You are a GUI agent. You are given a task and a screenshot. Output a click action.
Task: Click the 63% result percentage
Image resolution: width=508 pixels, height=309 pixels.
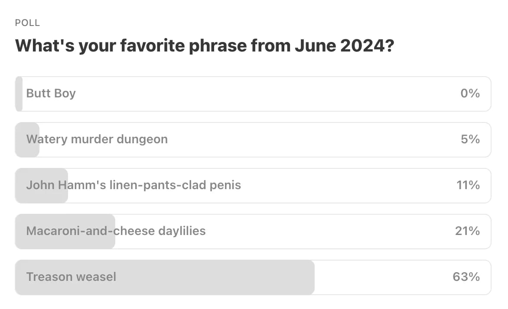pyautogui.click(x=466, y=277)
